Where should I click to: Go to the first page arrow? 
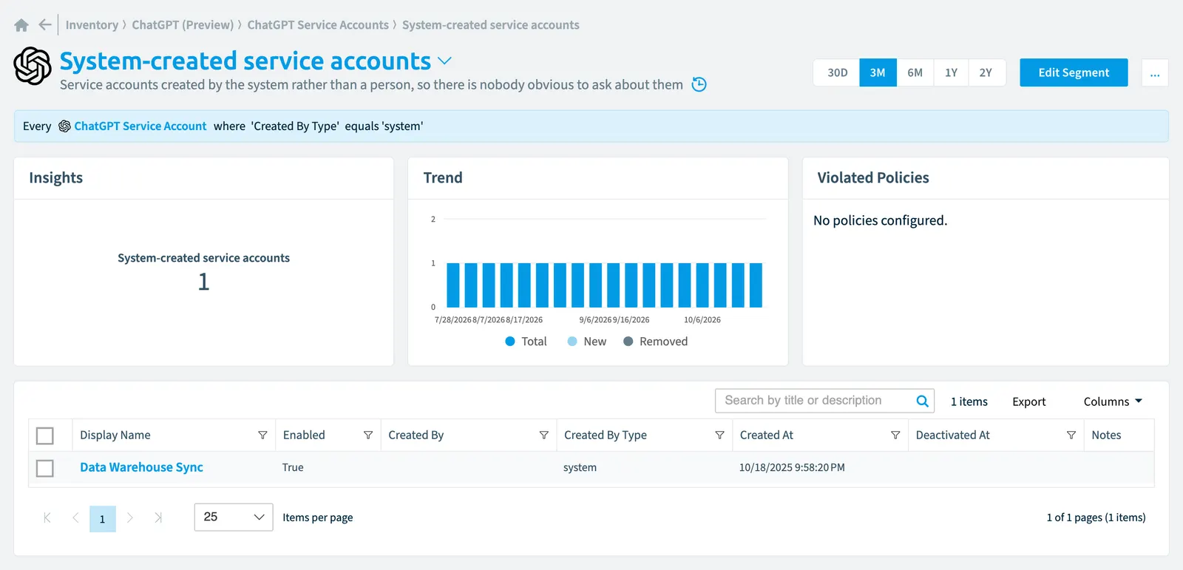(x=47, y=518)
